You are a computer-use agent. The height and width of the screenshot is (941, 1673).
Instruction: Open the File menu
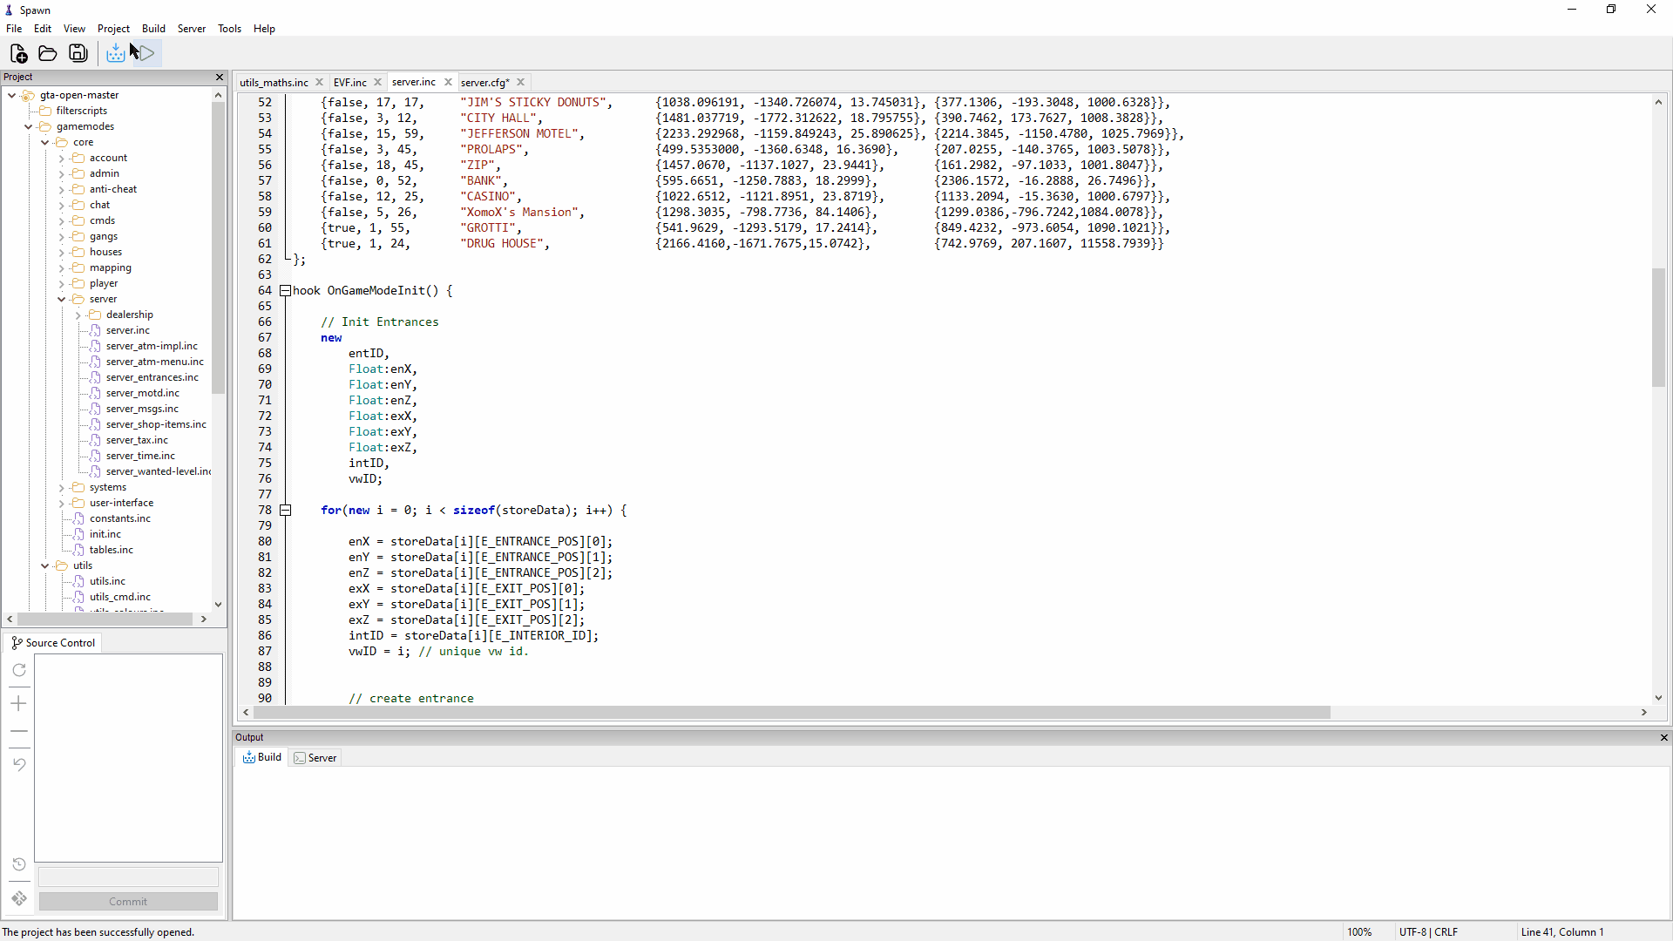pos(14,29)
